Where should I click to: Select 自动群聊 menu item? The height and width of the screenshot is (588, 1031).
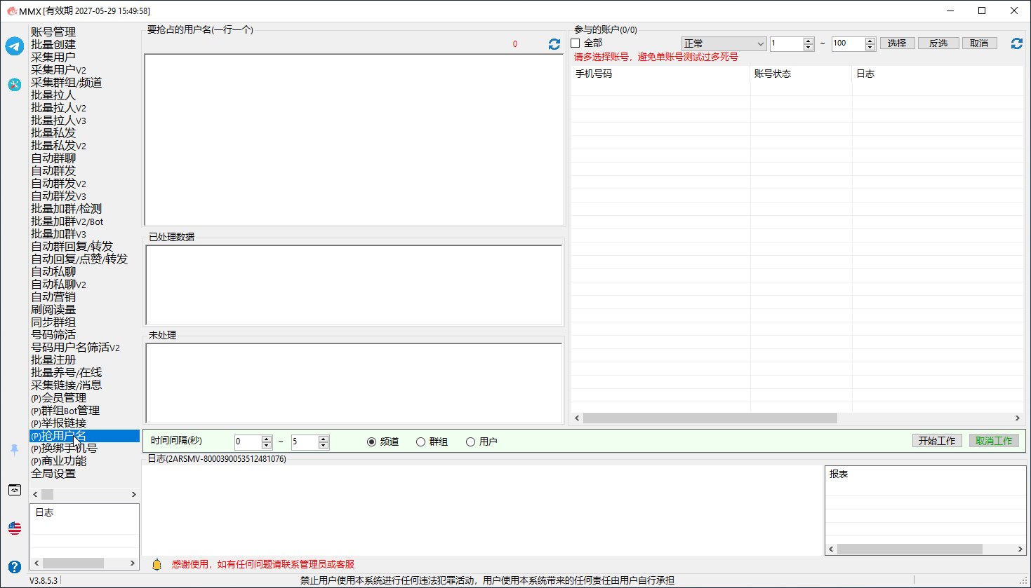[x=53, y=158]
